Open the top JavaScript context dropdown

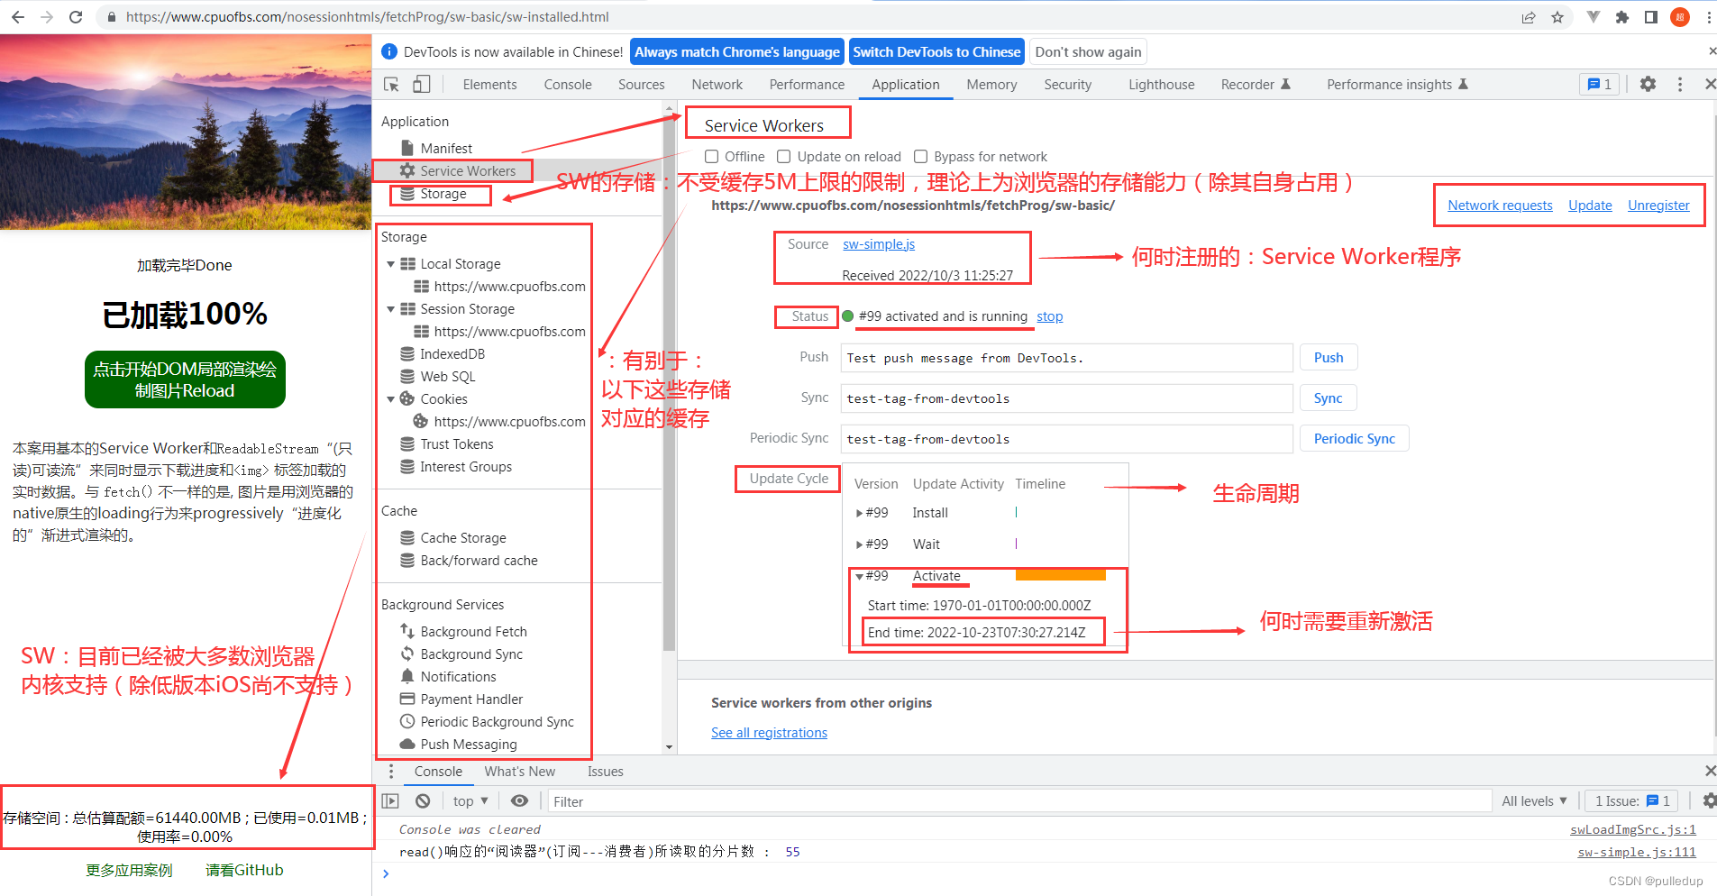point(470,800)
